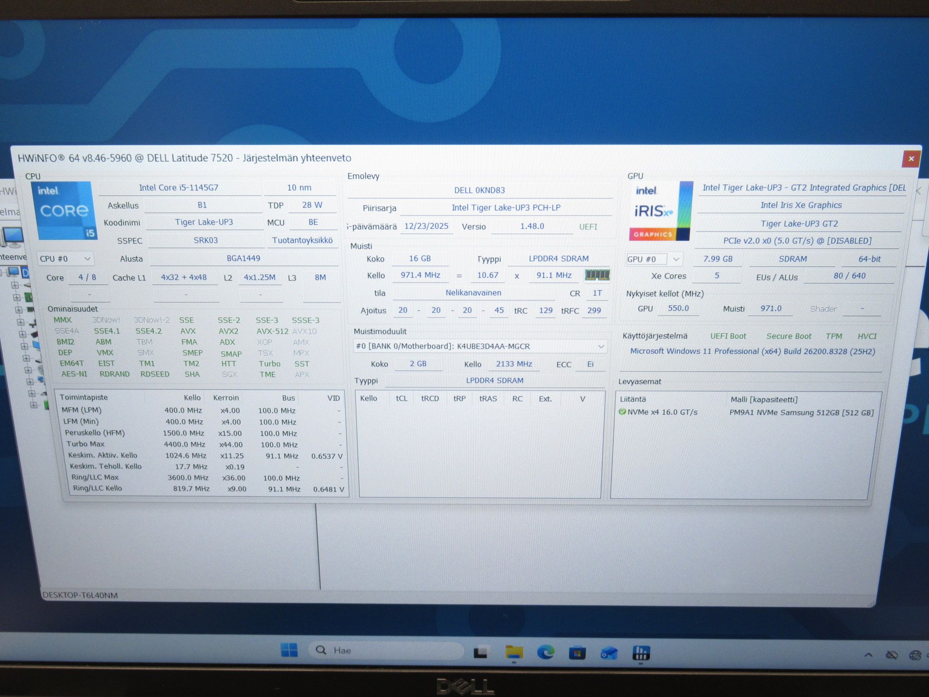The height and width of the screenshot is (697, 929).
Task: Open the CPU #0 selector dropdown
Action: (x=65, y=259)
